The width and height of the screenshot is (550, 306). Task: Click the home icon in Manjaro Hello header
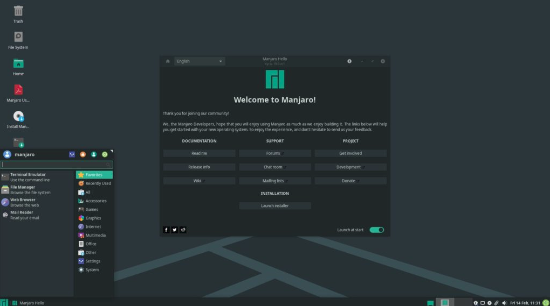pos(168,61)
